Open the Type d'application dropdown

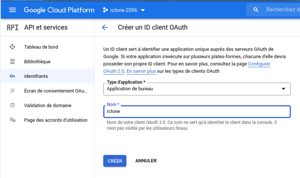[x=197, y=89]
